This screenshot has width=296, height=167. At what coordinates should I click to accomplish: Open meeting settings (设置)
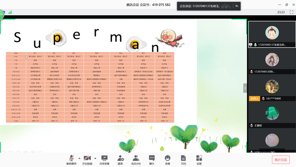[199, 159]
